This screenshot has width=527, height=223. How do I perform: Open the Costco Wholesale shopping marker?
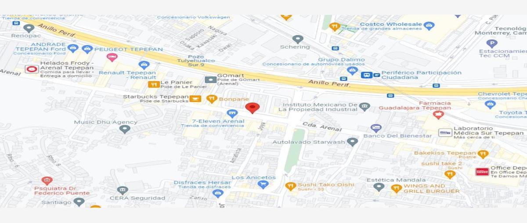429,26
